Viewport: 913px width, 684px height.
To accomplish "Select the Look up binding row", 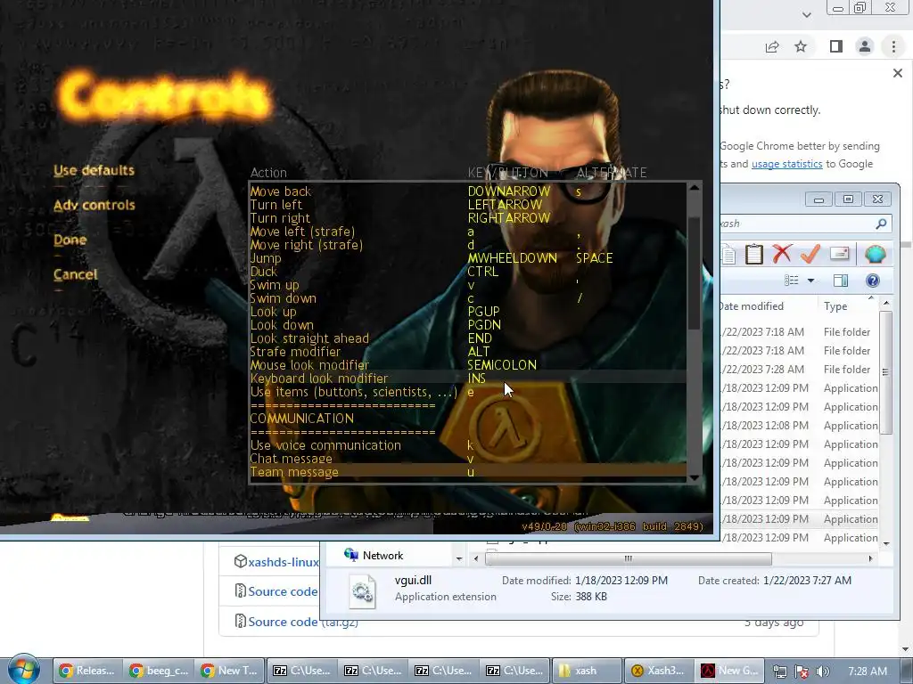I will click(x=468, y=312).
